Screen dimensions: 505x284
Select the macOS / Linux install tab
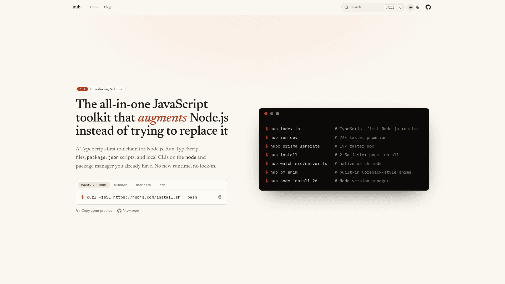tap(94, 185)
